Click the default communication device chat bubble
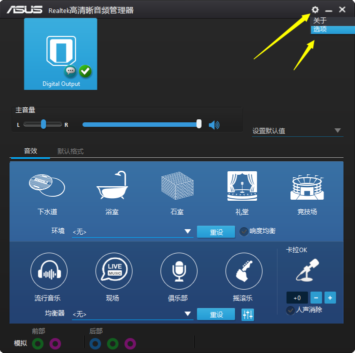355x353 pixels. pos(70,71)
